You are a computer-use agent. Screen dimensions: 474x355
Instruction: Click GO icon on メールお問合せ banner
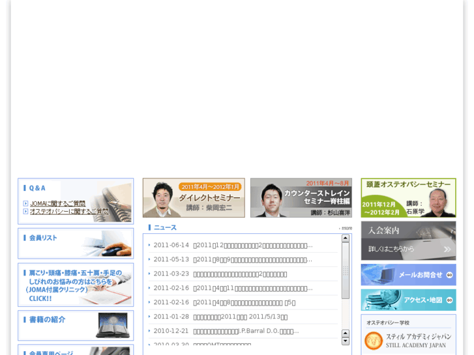pos(449,275)
